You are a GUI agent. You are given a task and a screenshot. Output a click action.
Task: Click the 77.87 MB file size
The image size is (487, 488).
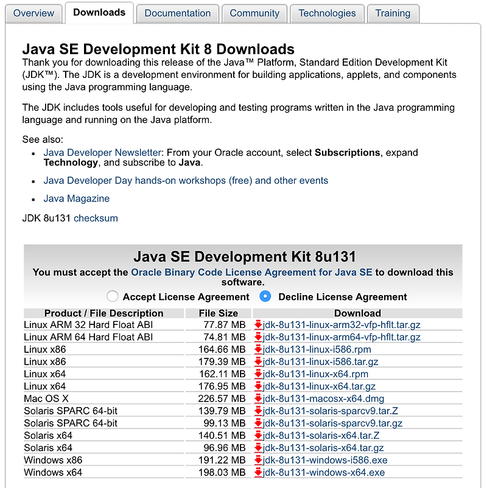pyautogui.click(x=224, y=324)
